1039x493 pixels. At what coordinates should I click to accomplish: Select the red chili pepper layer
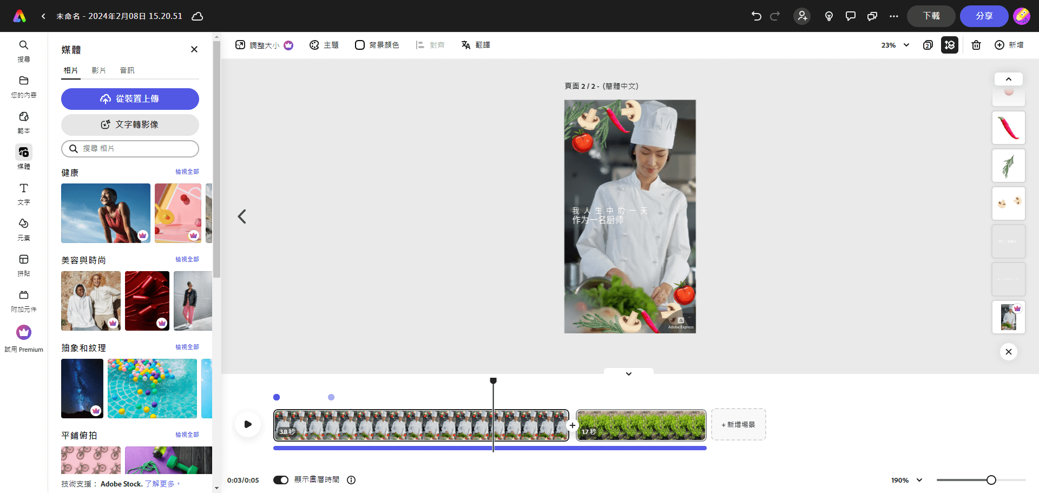coord(1009,128)
